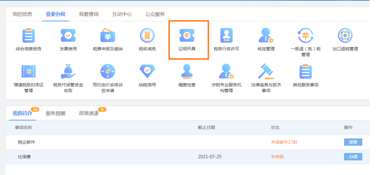Click the 社保费 row name
Viewport: 383px width, 175px height.
pyautogui.click(x=24, y=157)
